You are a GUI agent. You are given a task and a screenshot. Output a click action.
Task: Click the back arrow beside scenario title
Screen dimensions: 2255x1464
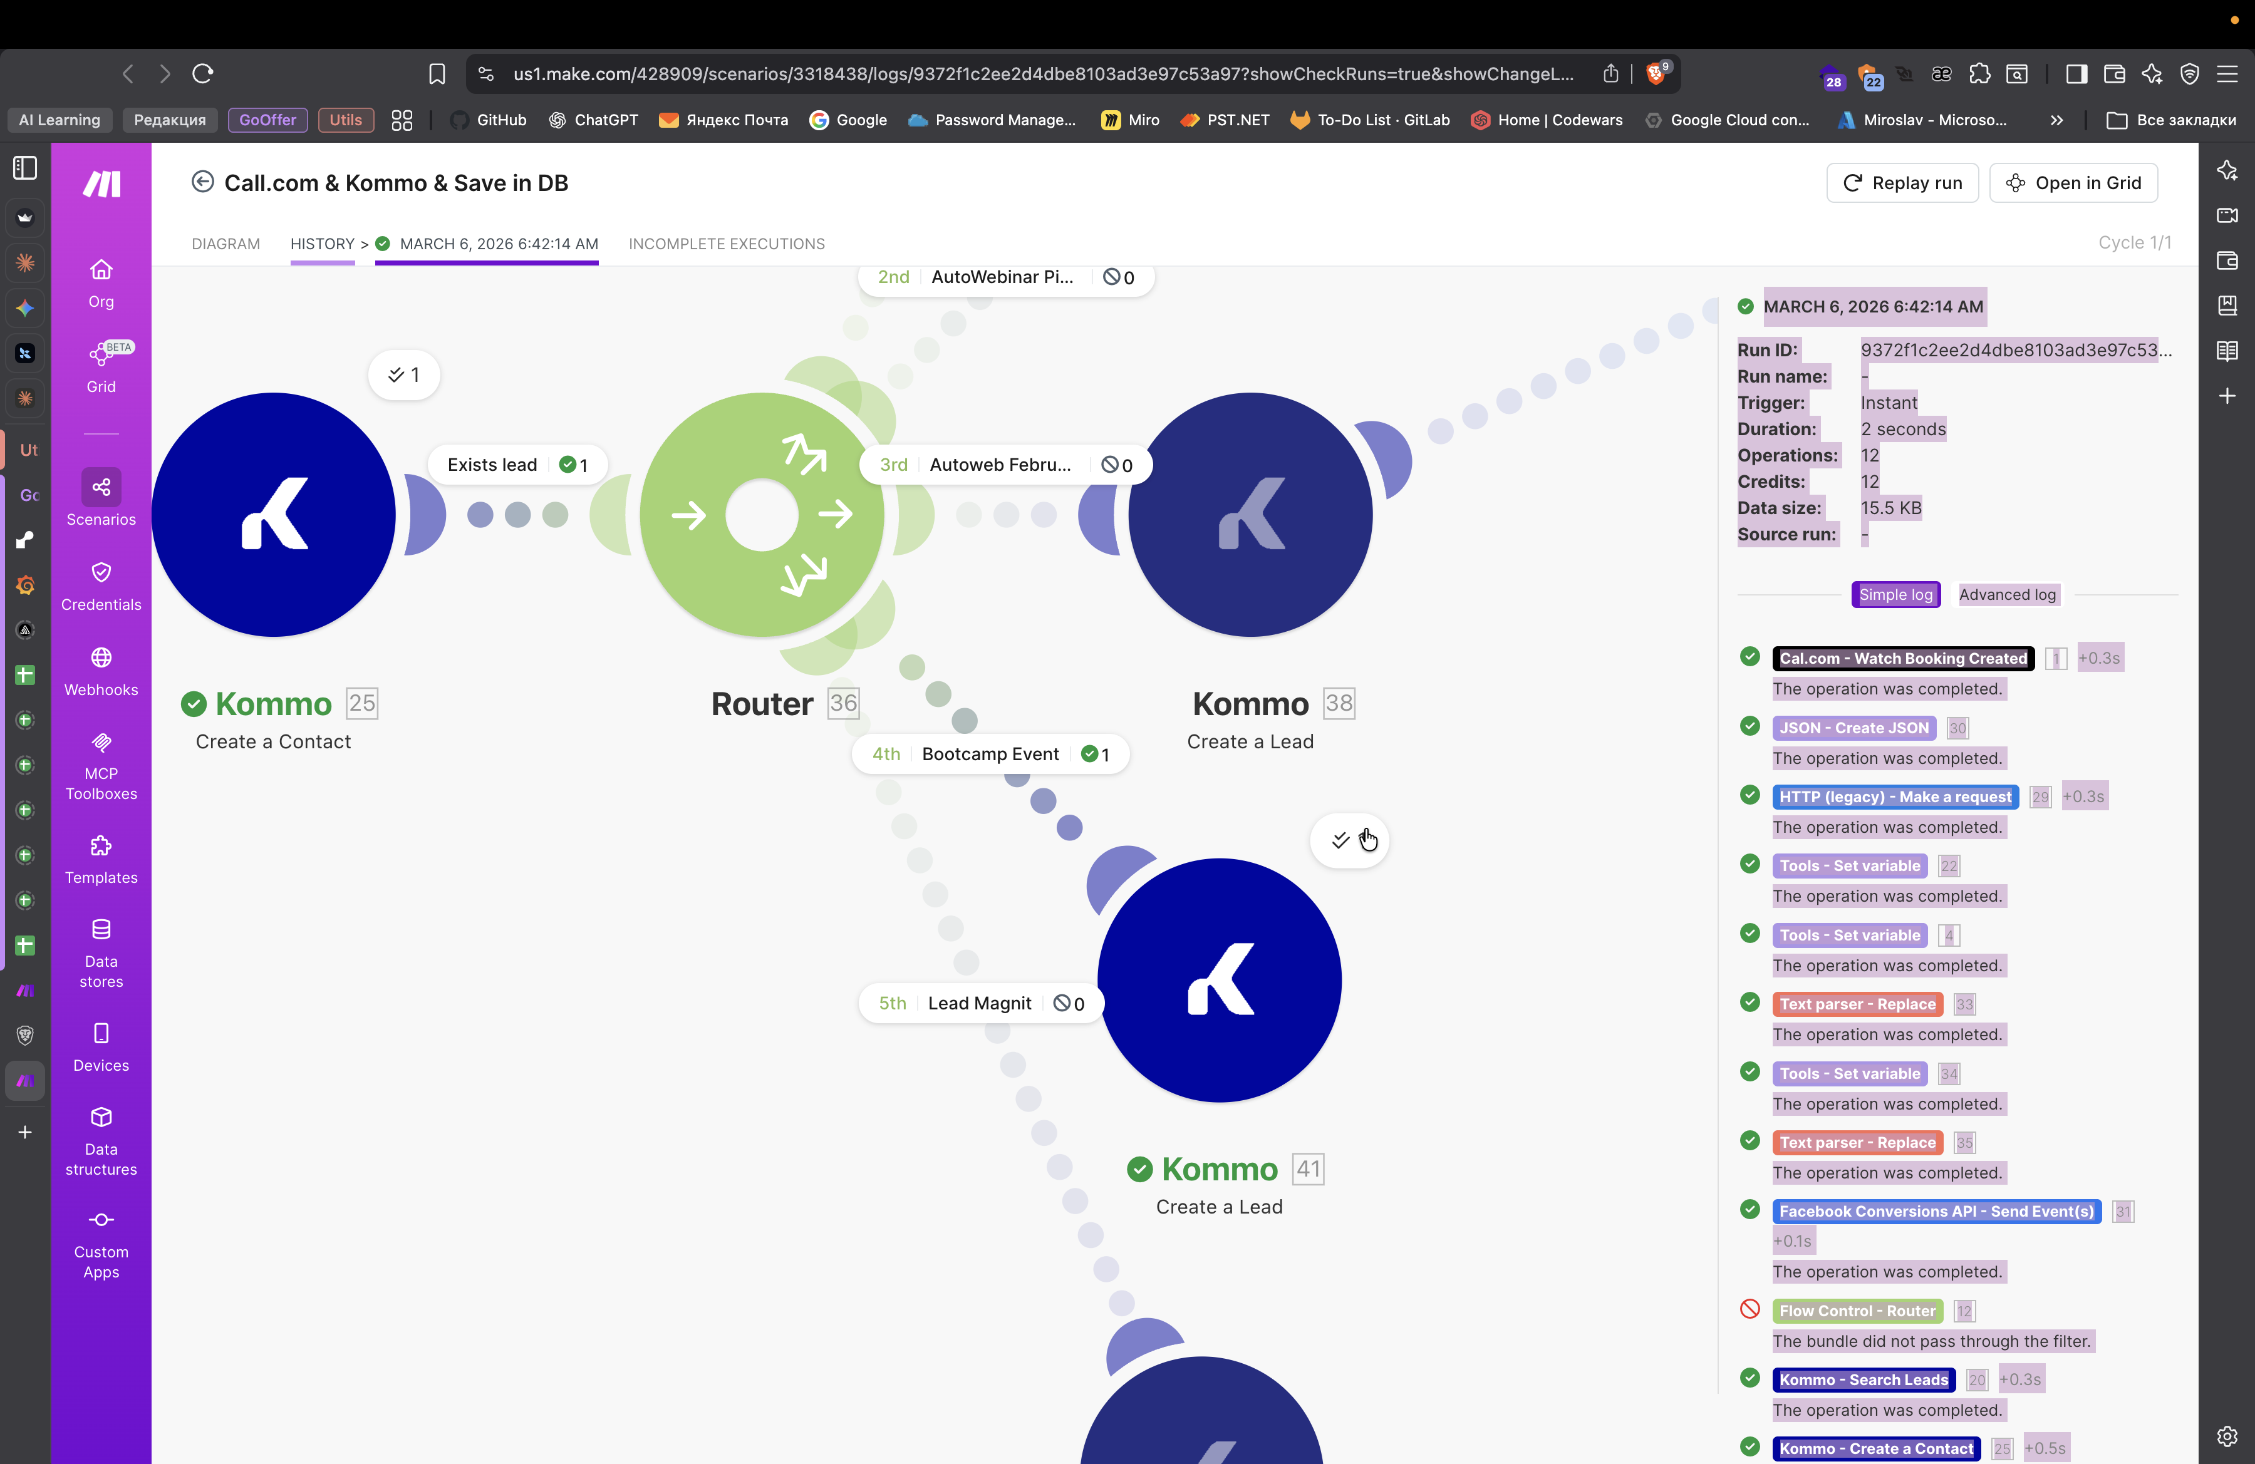pos(202,182)
